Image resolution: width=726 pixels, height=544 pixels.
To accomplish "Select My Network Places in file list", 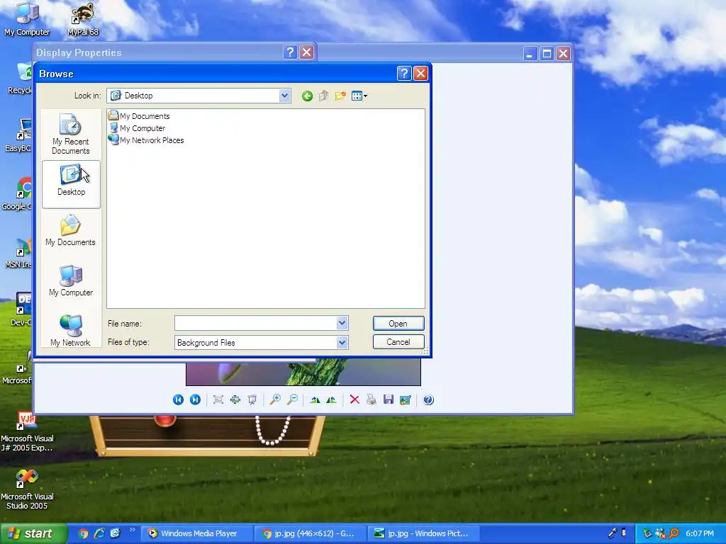I will pos(146,140).
